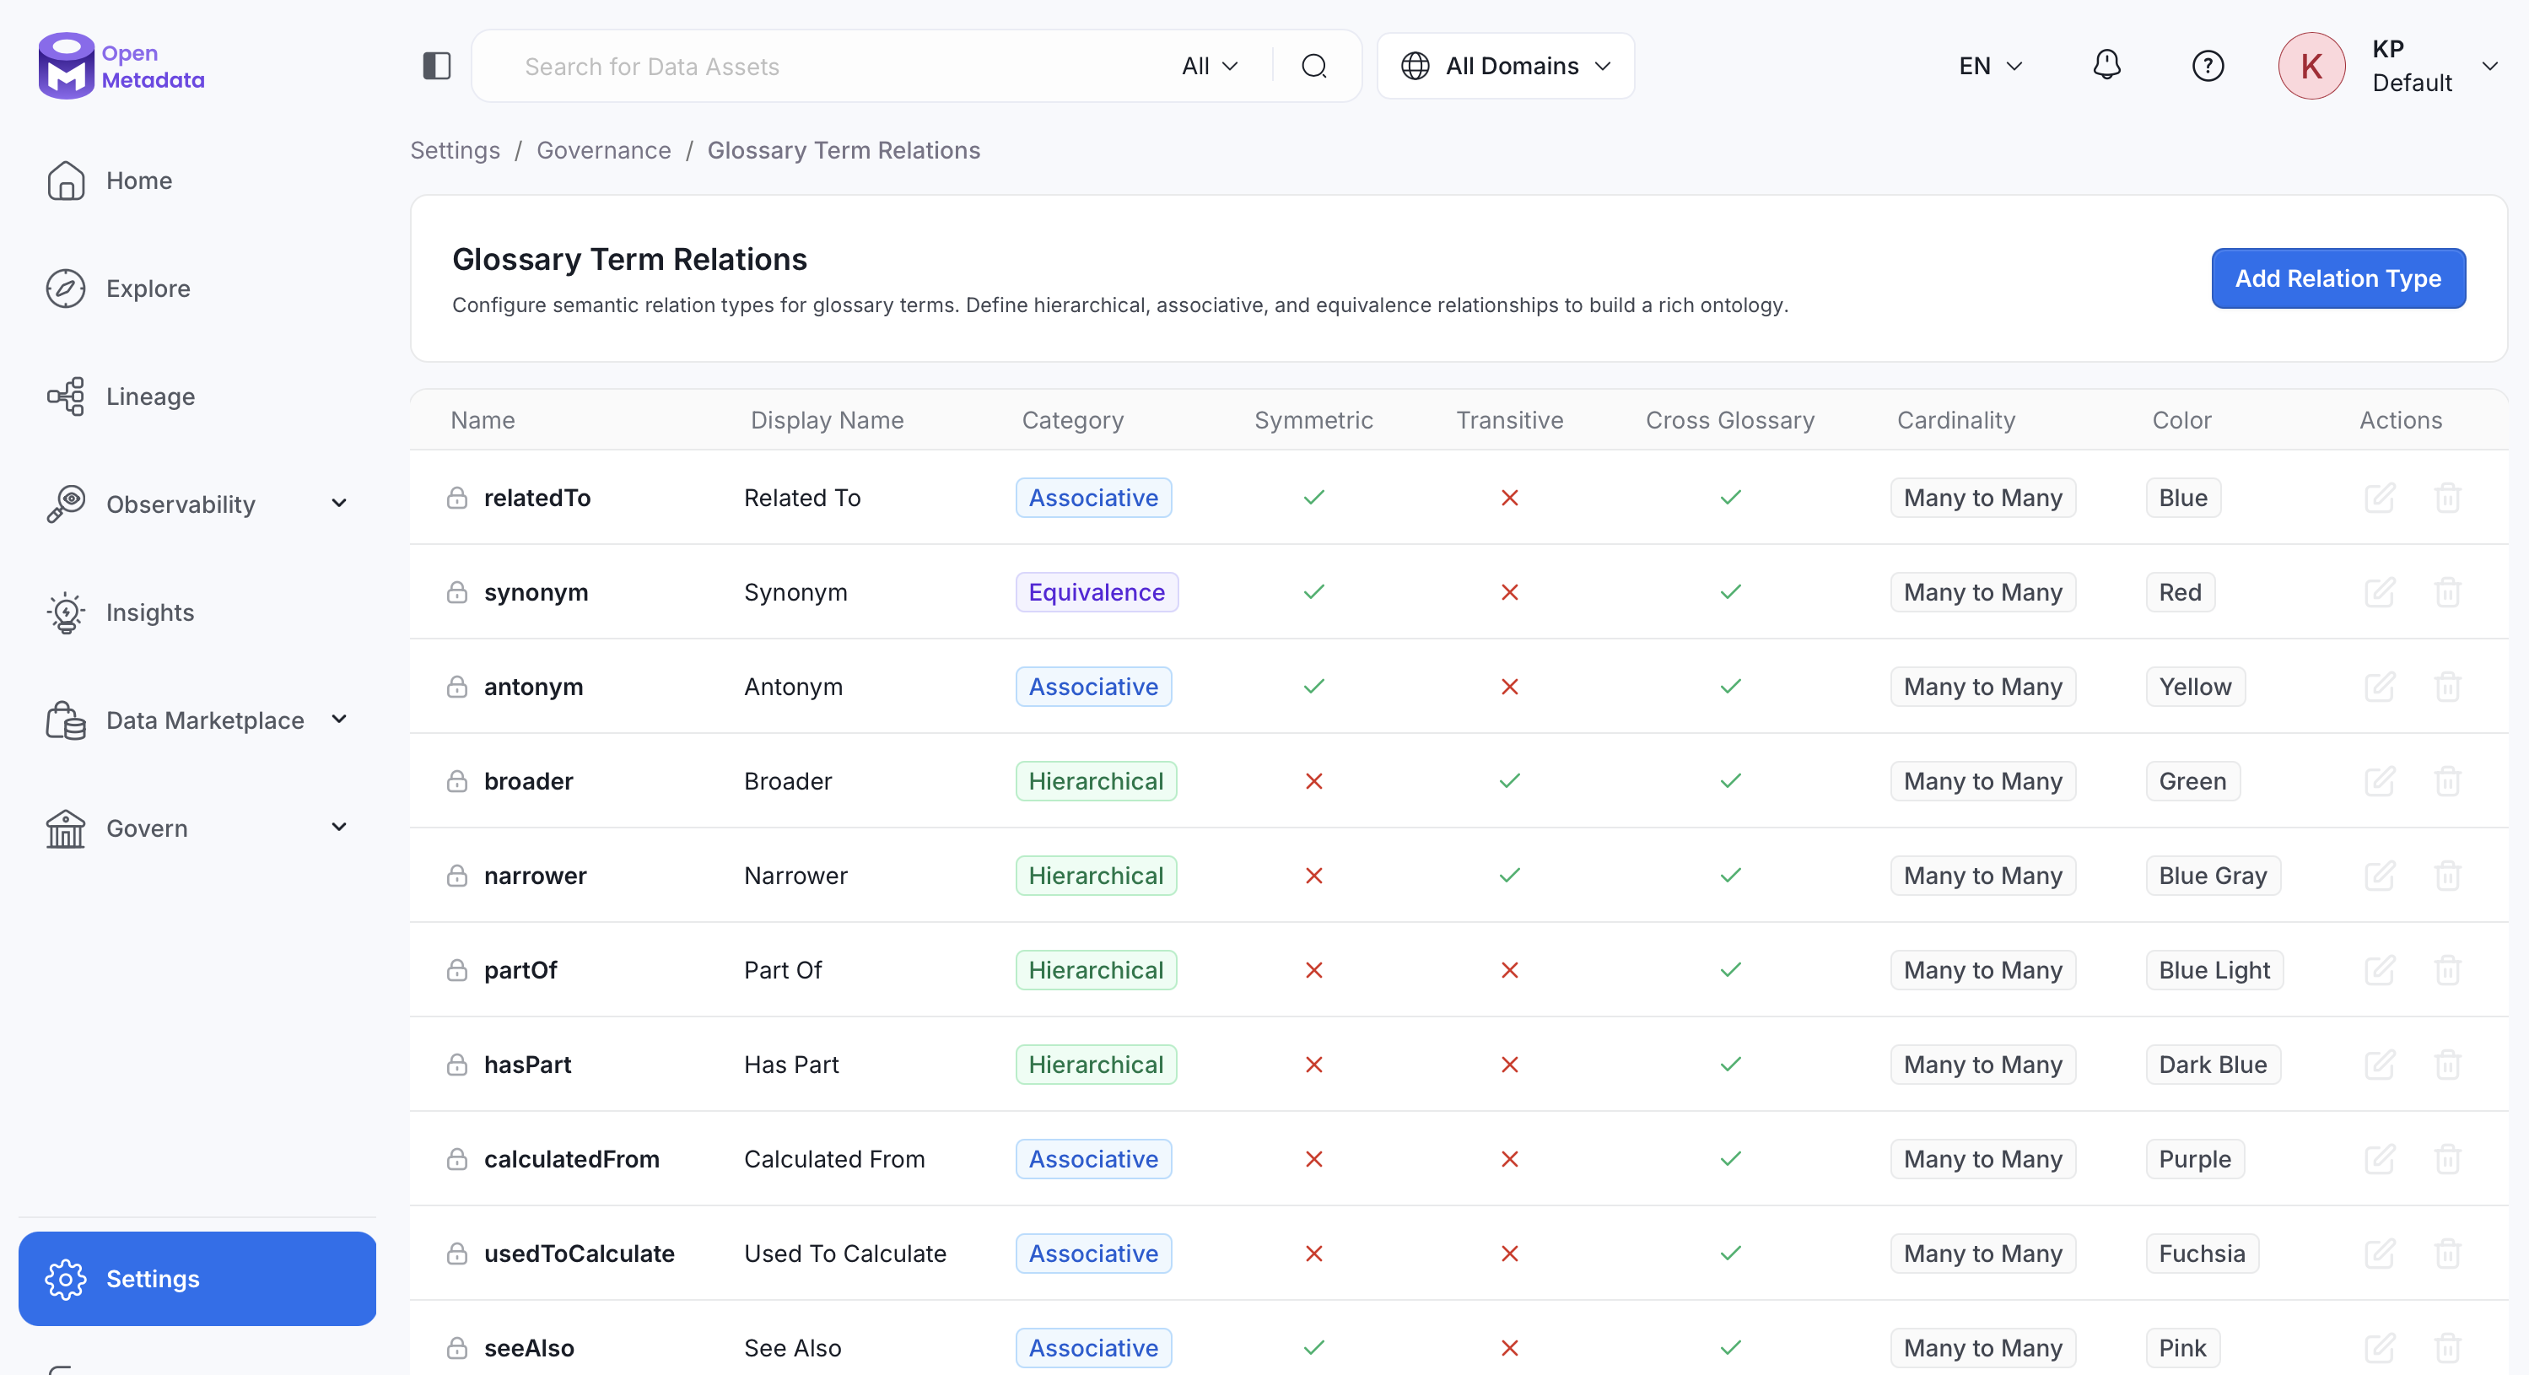Click the Equivalence category tag for synonym

pos(1096,592)
